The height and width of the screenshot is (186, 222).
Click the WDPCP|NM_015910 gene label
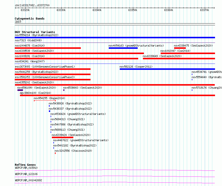(x=26, y=168)
